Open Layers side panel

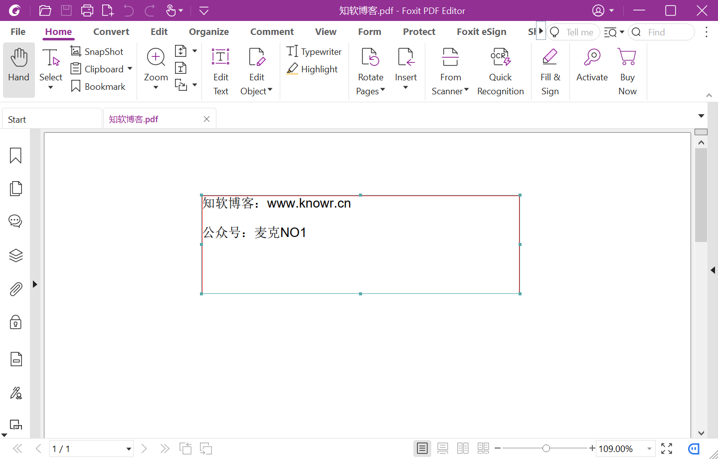coord(15,255)
